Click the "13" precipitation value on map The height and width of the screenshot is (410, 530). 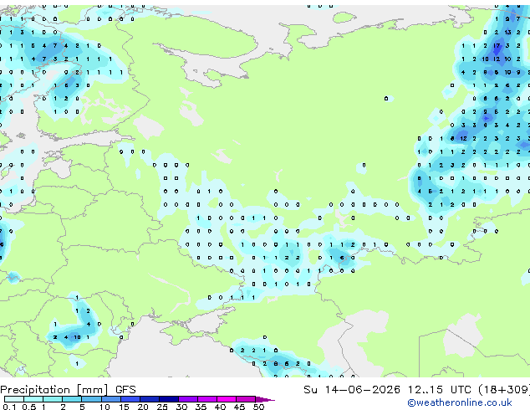point(507,33)
